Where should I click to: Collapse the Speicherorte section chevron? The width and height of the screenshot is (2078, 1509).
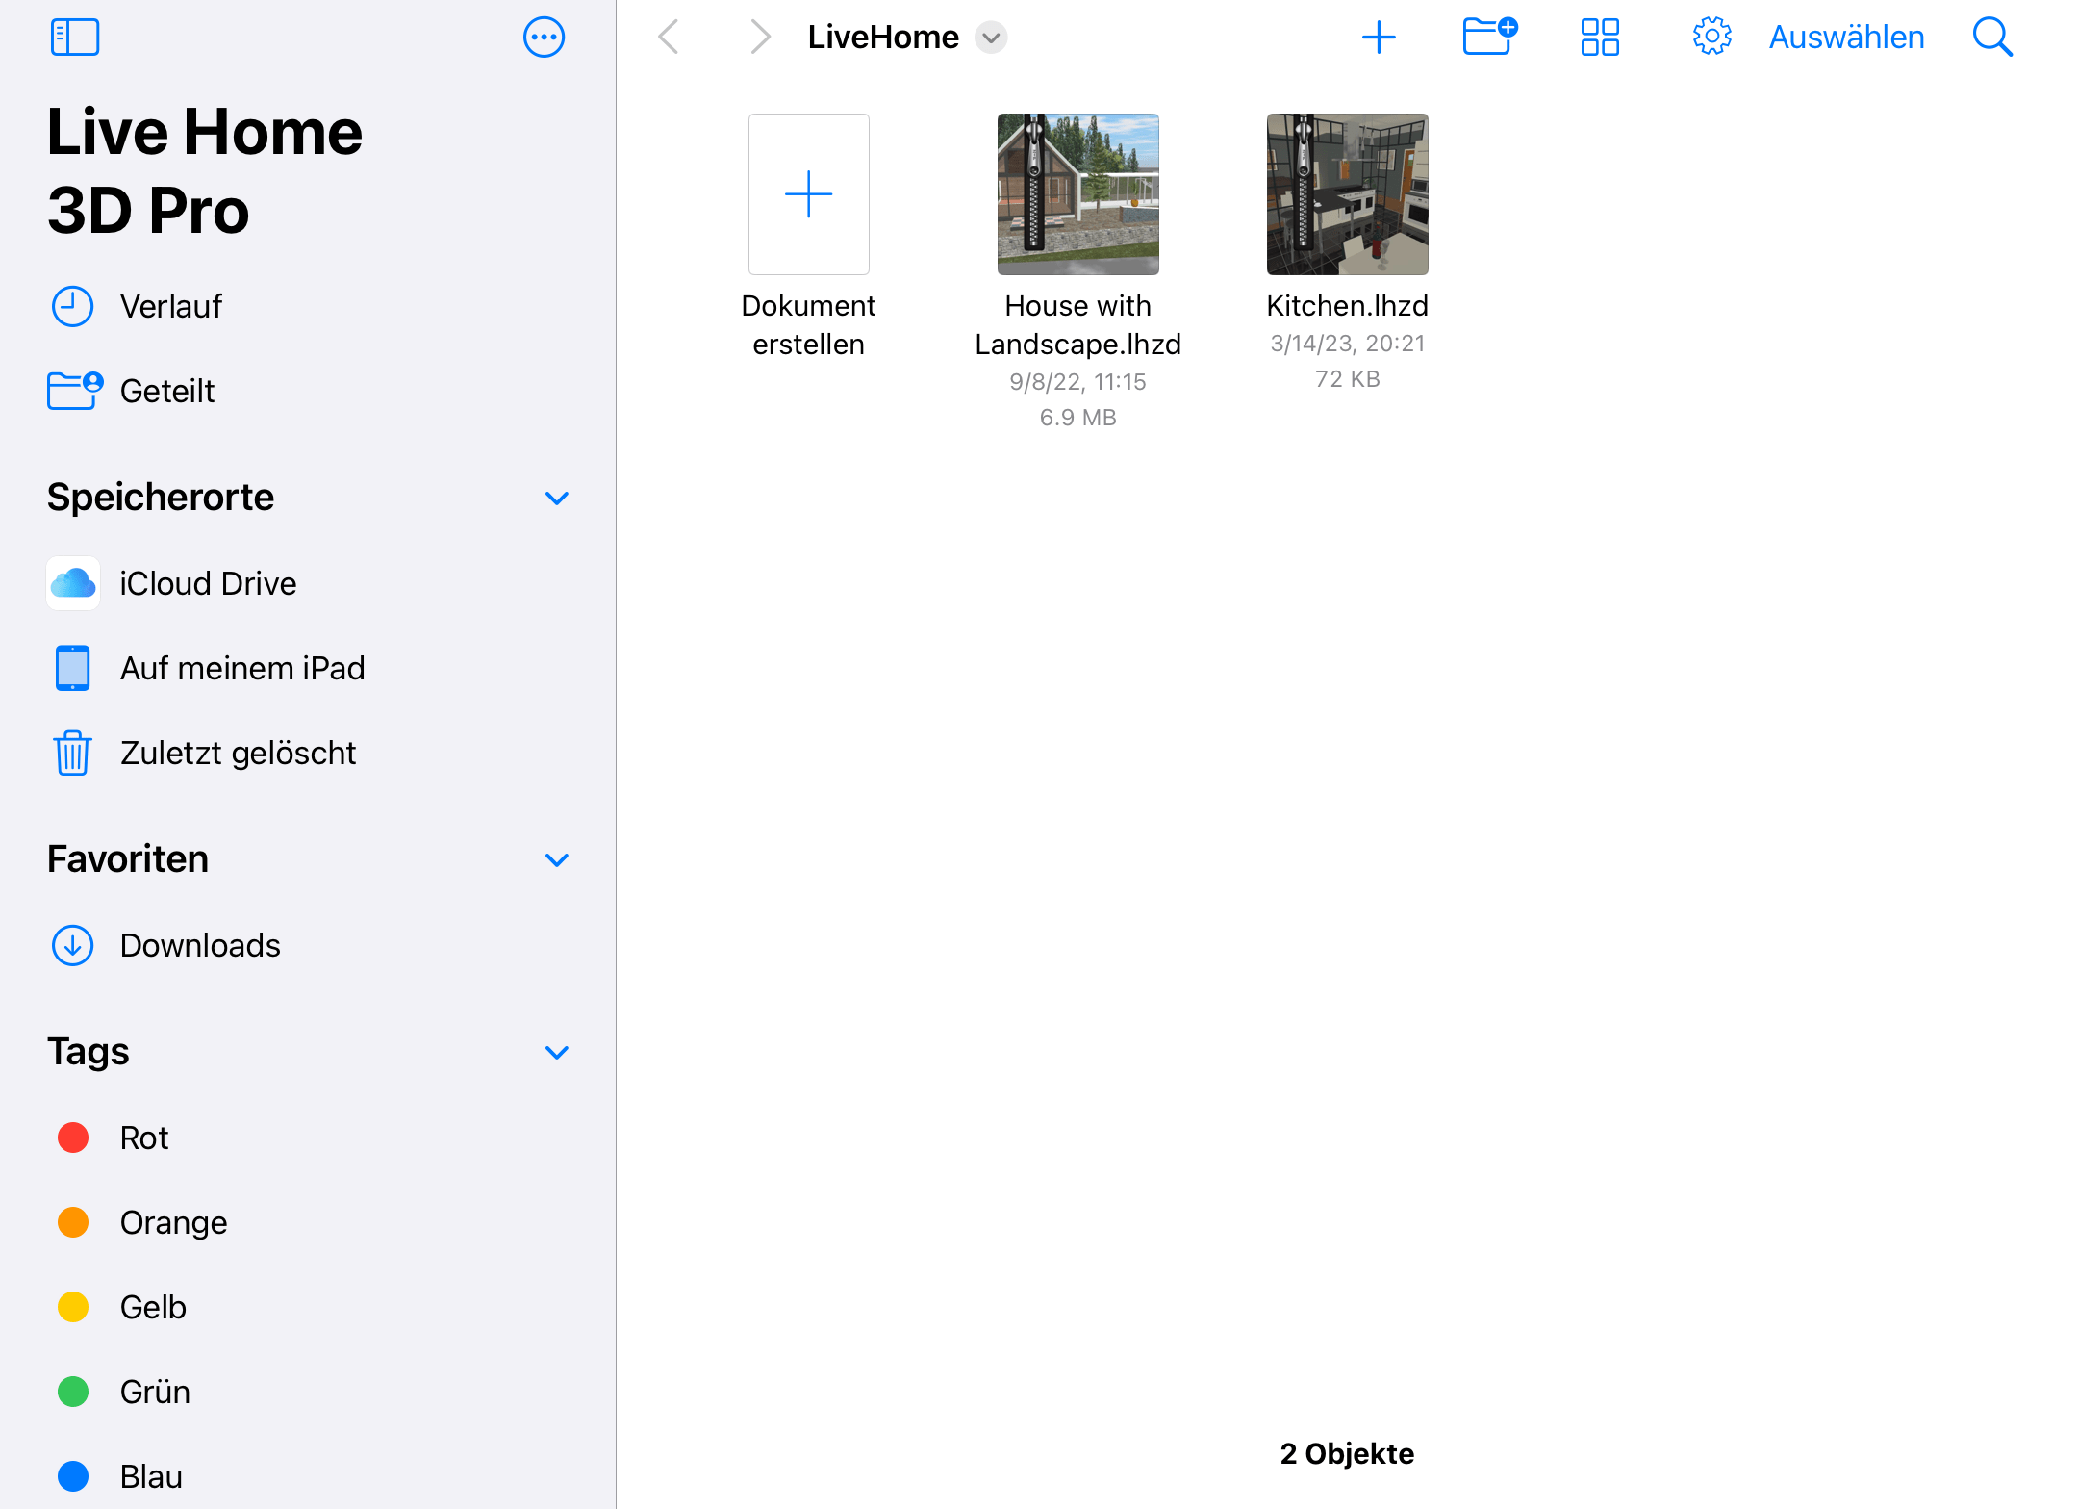coord(557,499)
